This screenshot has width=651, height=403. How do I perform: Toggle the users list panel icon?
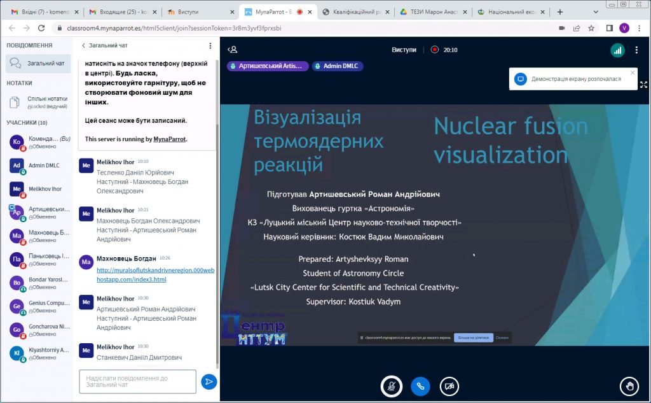233,50
